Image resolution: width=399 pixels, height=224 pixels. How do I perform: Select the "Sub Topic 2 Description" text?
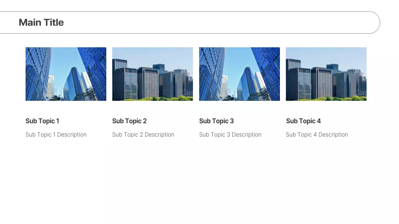click(143, 135)
